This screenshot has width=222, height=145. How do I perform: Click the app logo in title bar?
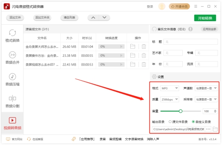(7, 6)
